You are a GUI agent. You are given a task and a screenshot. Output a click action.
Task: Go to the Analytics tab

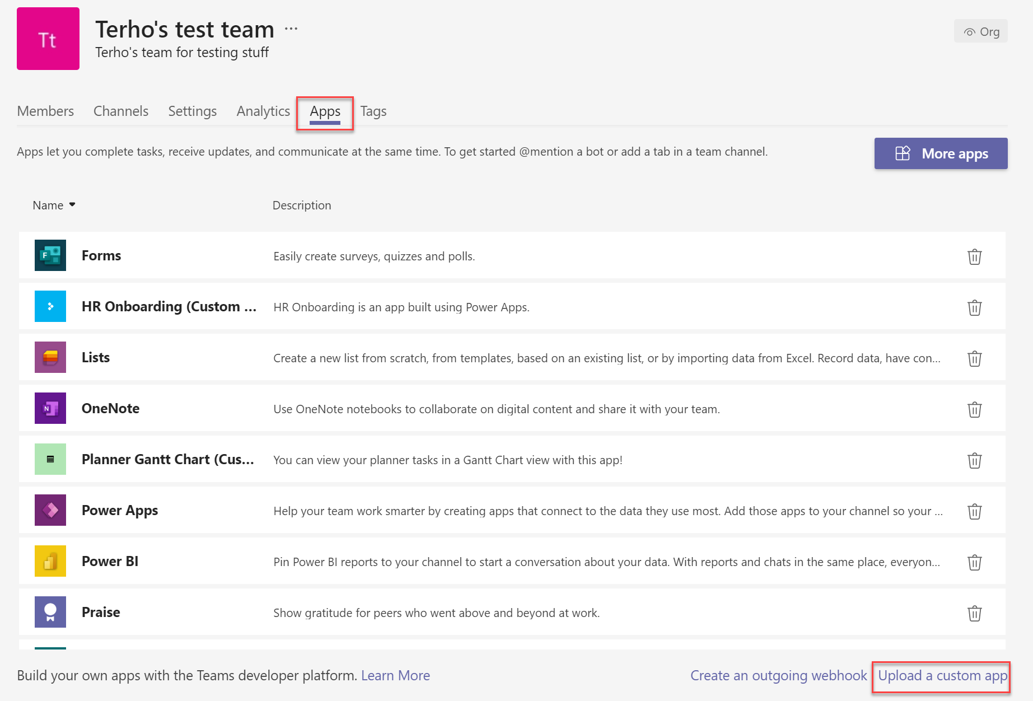263,111
